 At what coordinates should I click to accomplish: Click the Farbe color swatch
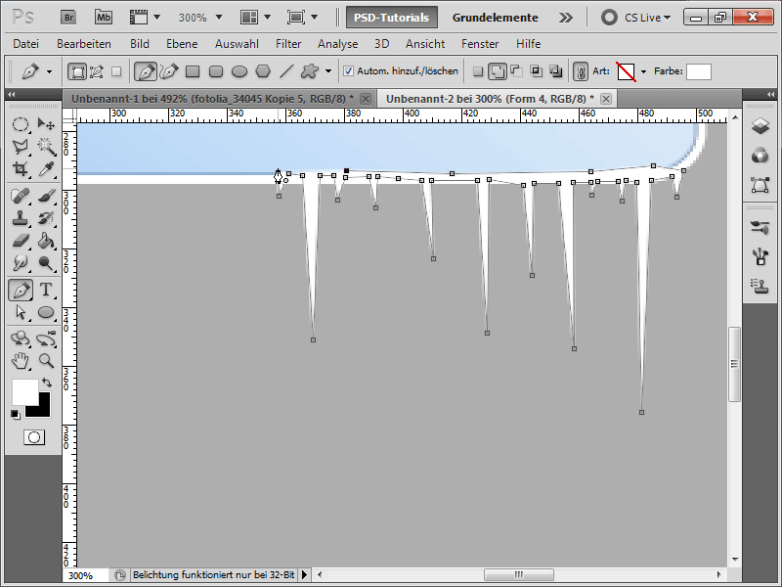tap(698, 71)
